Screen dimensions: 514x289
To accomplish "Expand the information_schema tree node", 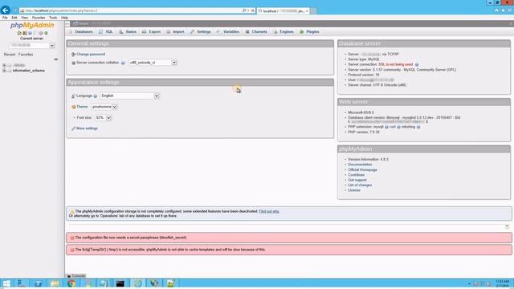I will tap(4, 71).
